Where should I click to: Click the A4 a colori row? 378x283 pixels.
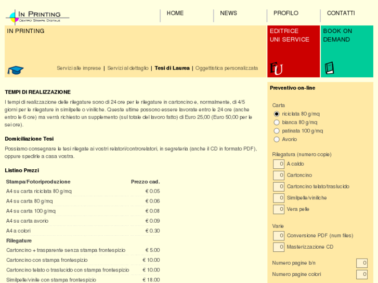coord(83,231)
